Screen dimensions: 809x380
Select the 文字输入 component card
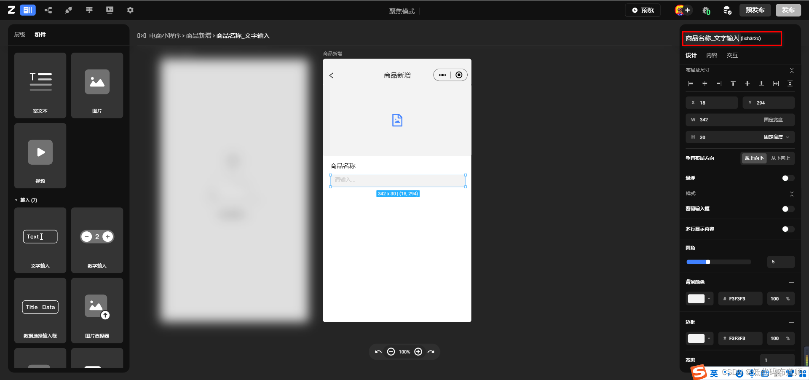point(40,240)
